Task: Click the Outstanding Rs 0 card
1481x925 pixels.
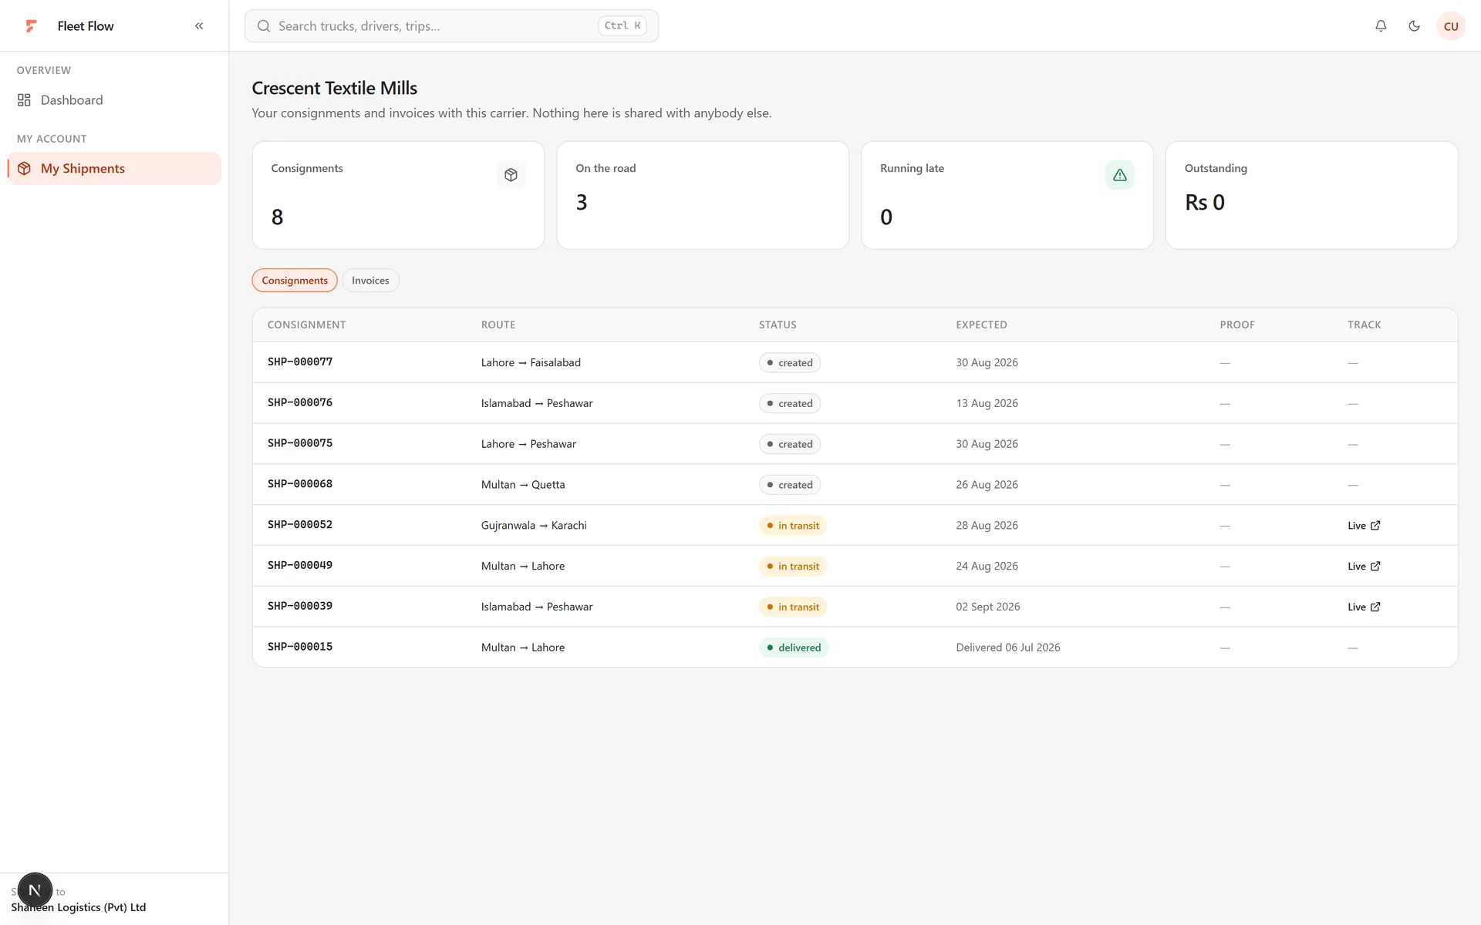Action: pos(1311,195)
